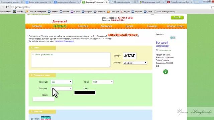Screen dimensions: 214x120
Task: Open the Видео bookmark
Action: [125, 12]
